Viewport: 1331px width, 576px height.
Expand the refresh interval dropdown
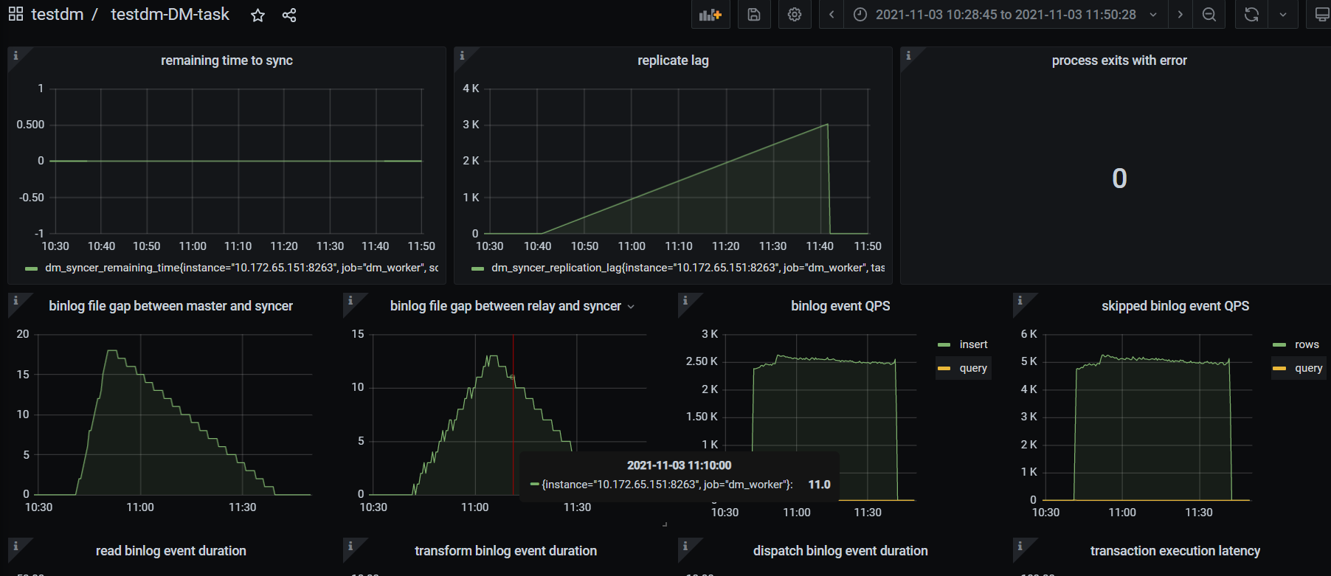pyautogui.click(x=1283, y=15)
